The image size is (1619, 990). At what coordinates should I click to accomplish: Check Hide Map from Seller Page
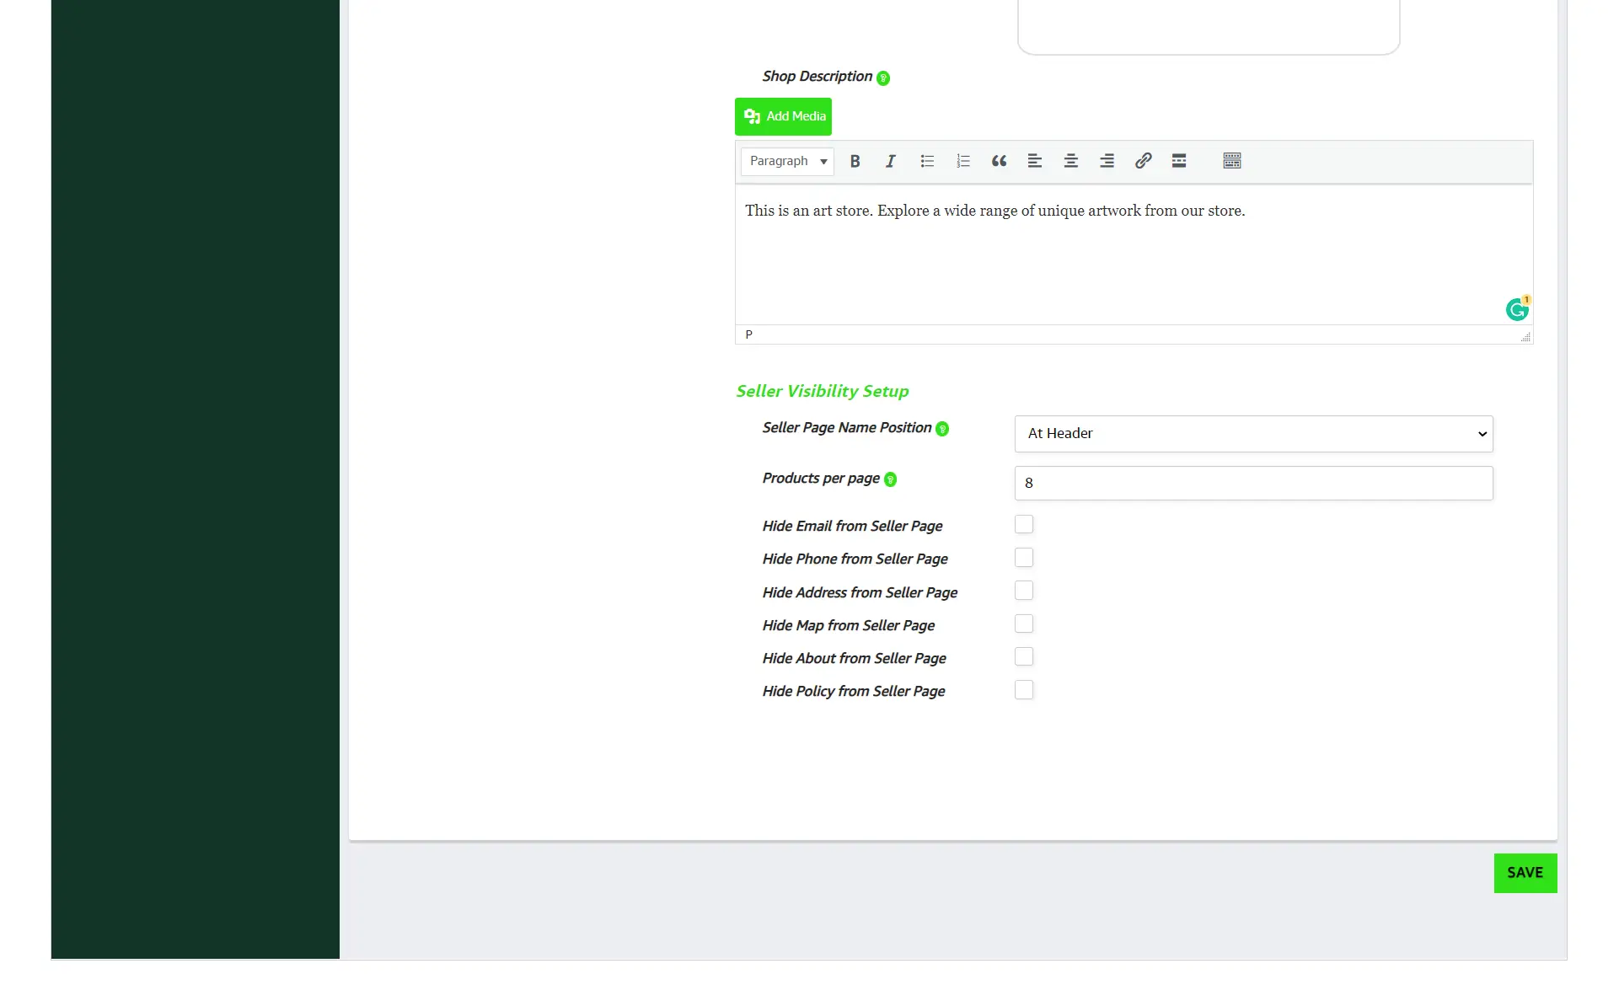[1023, 623]
